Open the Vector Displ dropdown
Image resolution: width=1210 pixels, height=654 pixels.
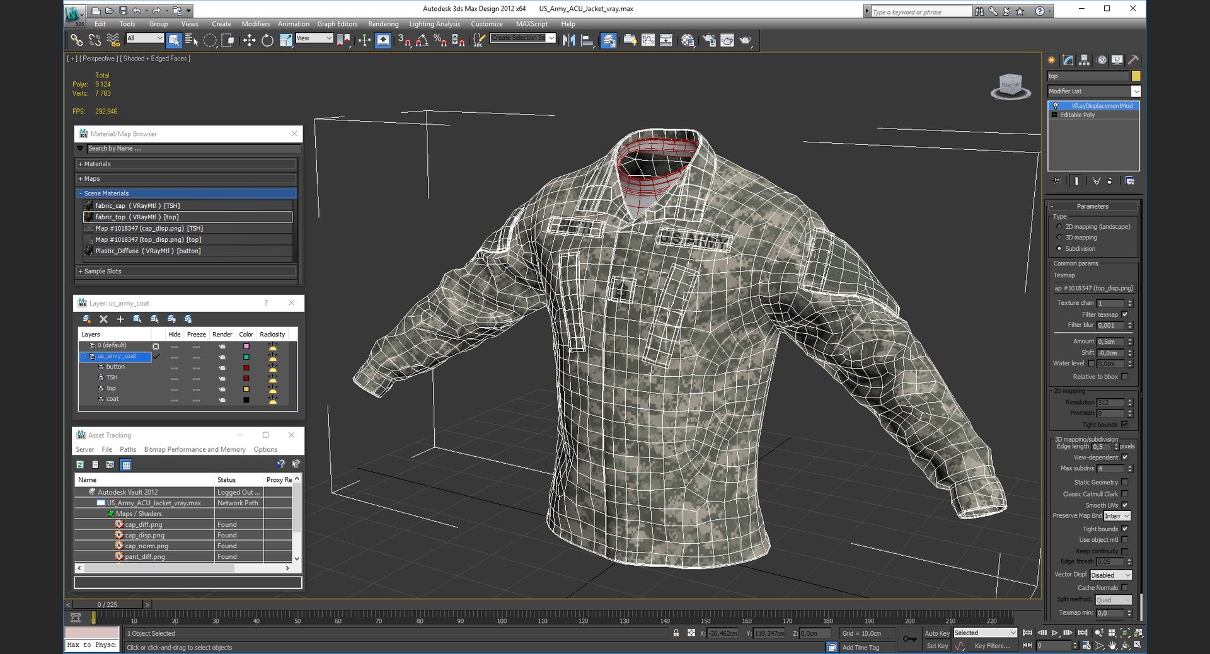[1111, 575]
